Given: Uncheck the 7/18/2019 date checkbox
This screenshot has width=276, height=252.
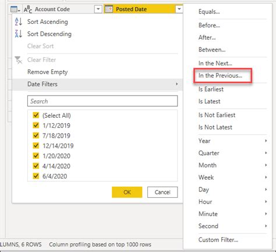Looking at the screenshot, I should 36,135.
